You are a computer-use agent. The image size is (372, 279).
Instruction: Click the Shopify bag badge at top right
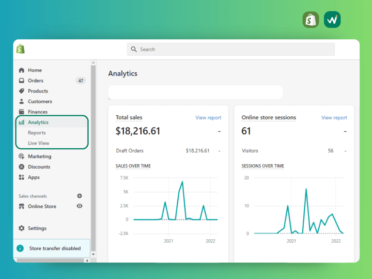click(311, 20)
